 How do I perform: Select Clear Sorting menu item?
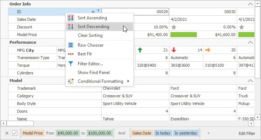click(100, 35)
